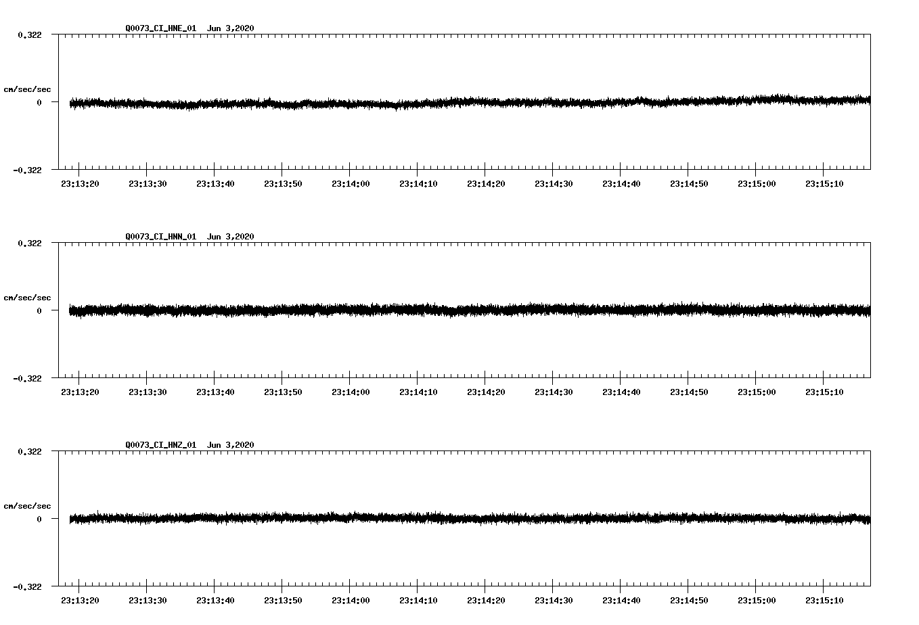The image size is (919, 625).
Task: Click the 23:14:30 time label under HNN plot
Action: click(x=554, y=392)
